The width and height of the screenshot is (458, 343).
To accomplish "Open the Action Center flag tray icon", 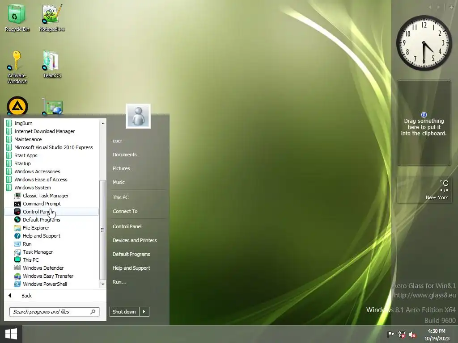I will (x=390, y=334).
